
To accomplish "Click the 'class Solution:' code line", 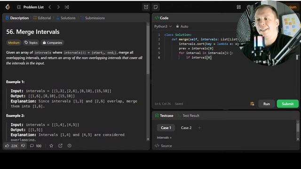I will click(178, 35).
